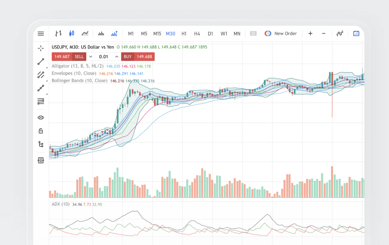Switch to line chart type
The width and height of the screenshot is (389, 245).
point(85,33)
